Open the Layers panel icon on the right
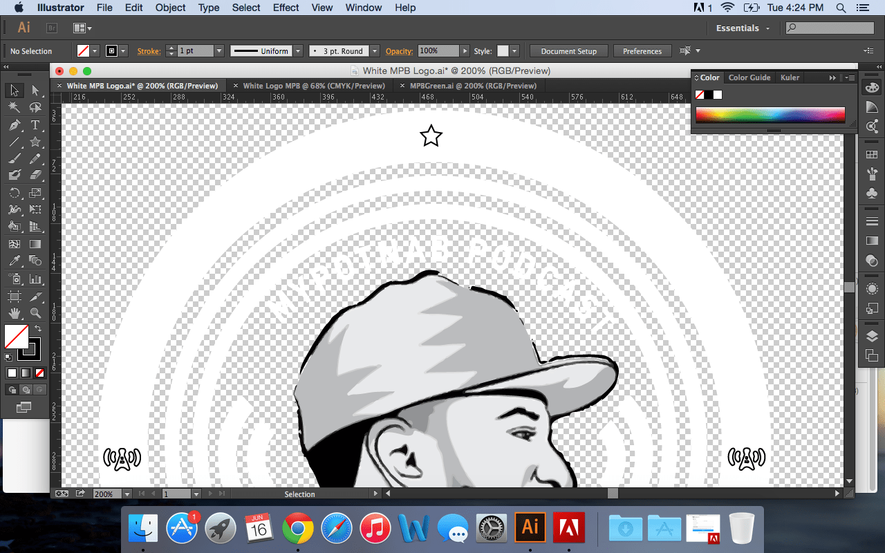 click(873, 336)
